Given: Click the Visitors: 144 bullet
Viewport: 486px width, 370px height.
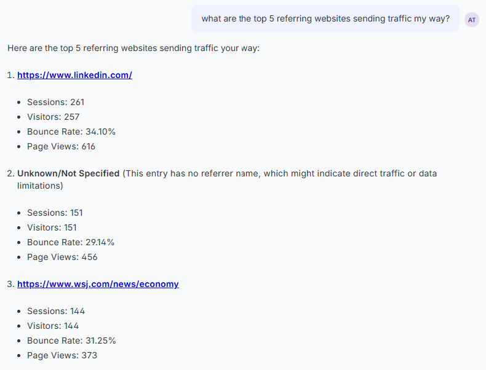Looking at the screenshot, I should click(x=53, y=326).
